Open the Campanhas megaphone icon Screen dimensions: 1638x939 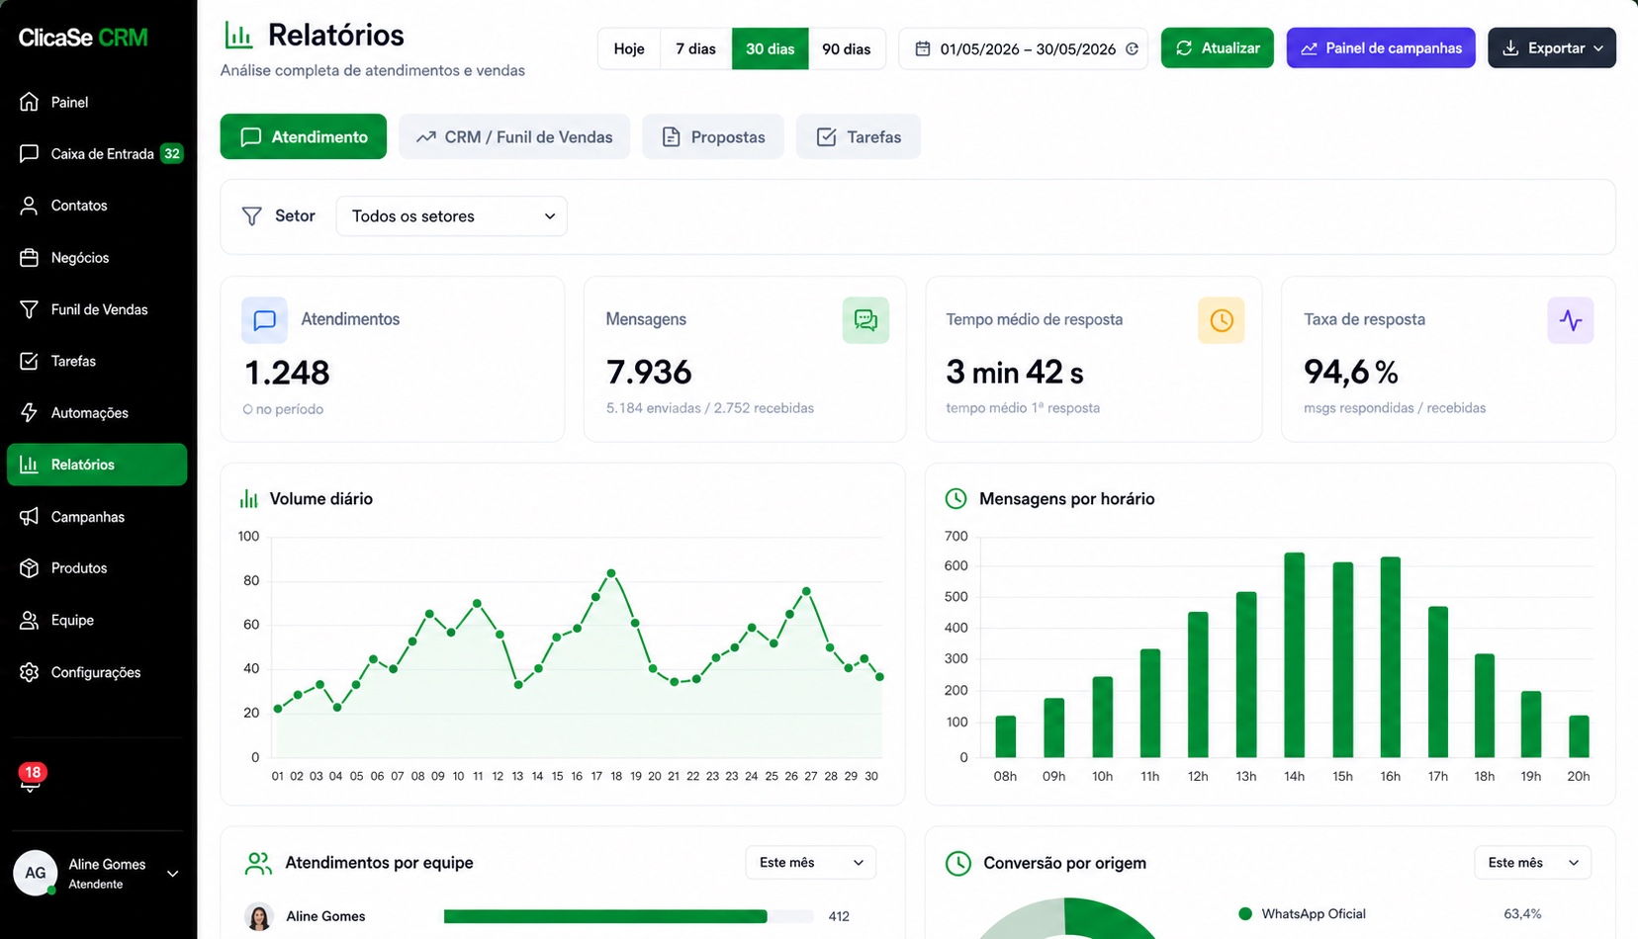pyautogui.click(x=30, y=516)
